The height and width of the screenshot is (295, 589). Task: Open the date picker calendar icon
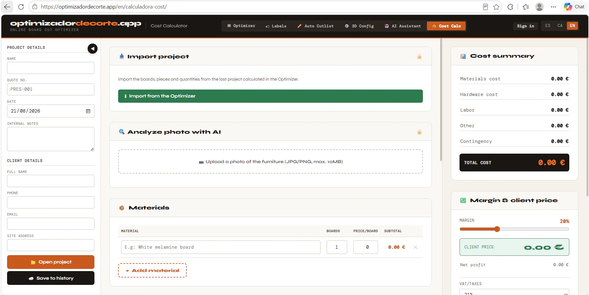[88, 111]
